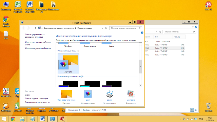Open Explorer address bar dropdown arrow
This screenshot has height=122, width=217.
tap(157, 32)
